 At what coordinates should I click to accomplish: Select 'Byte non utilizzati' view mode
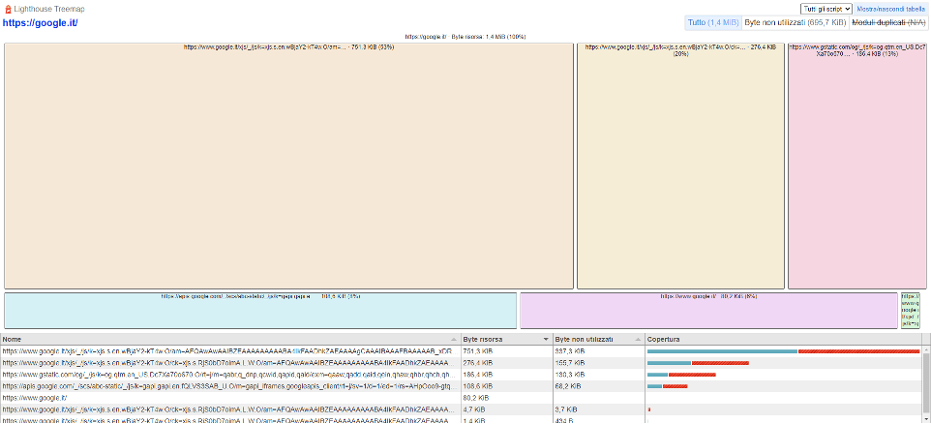click(795, 22)
